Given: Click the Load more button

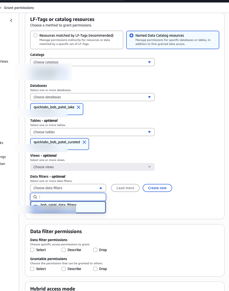Looking at the screenshot, I should [x=125, y=188].
